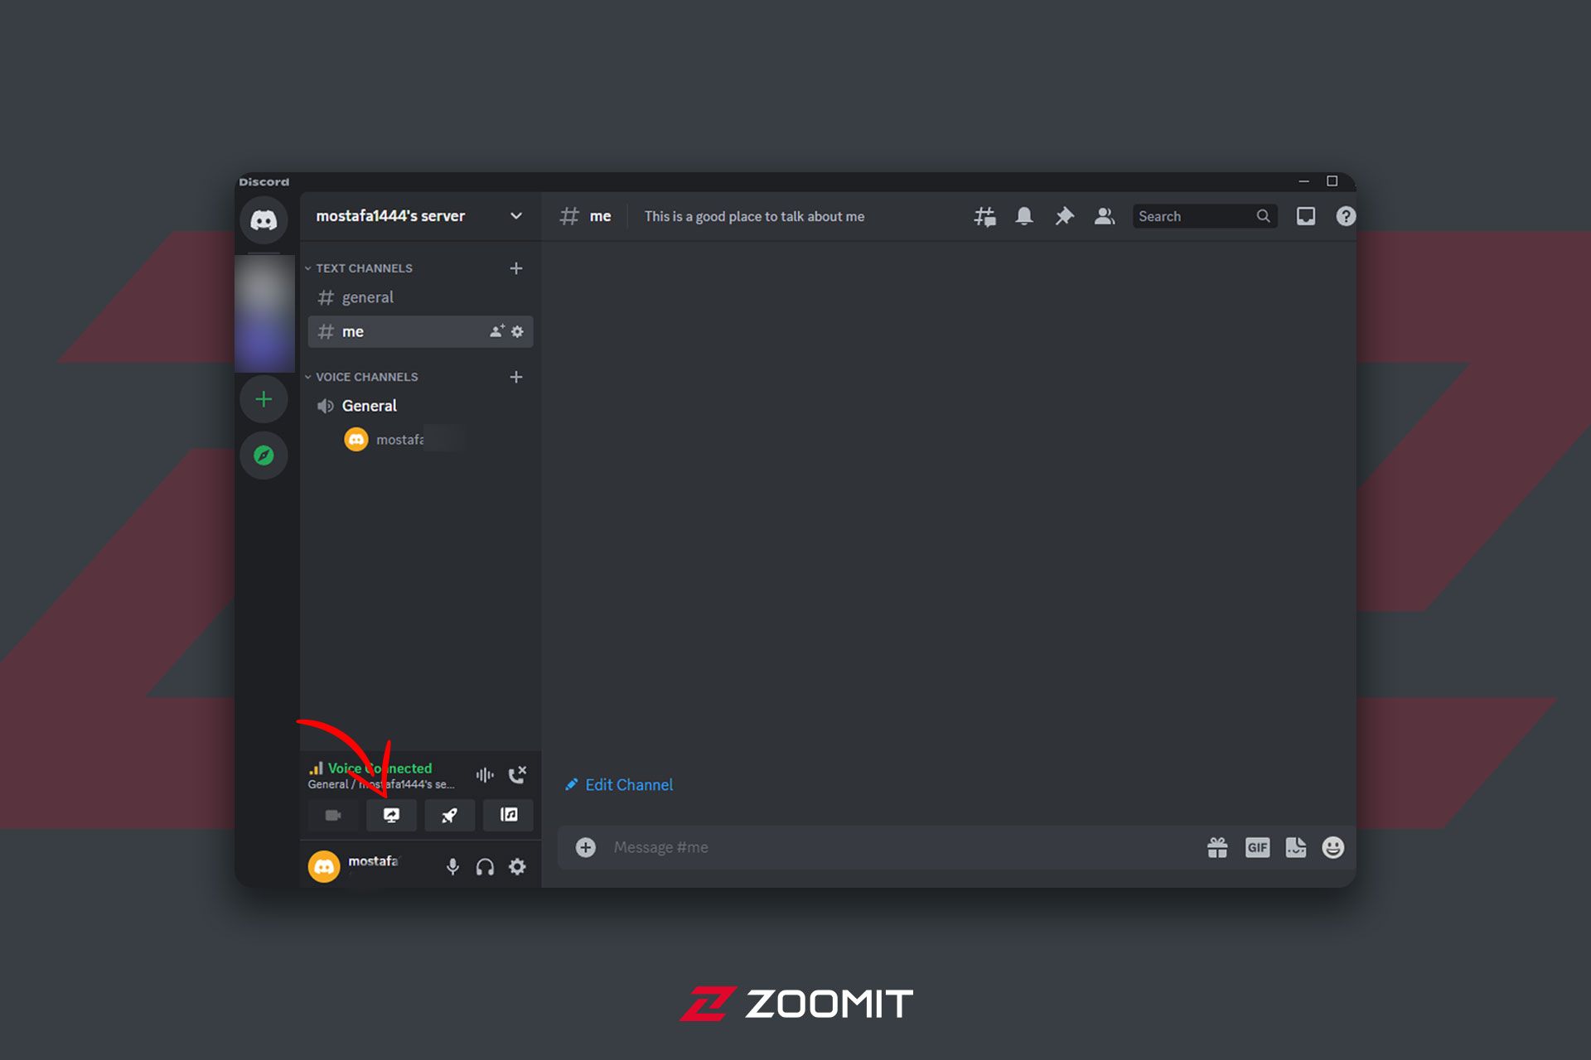Maximize the Discord window
This screenshot has height=1060, width=1591.
pyautogui.click(x=1332, y=181)
